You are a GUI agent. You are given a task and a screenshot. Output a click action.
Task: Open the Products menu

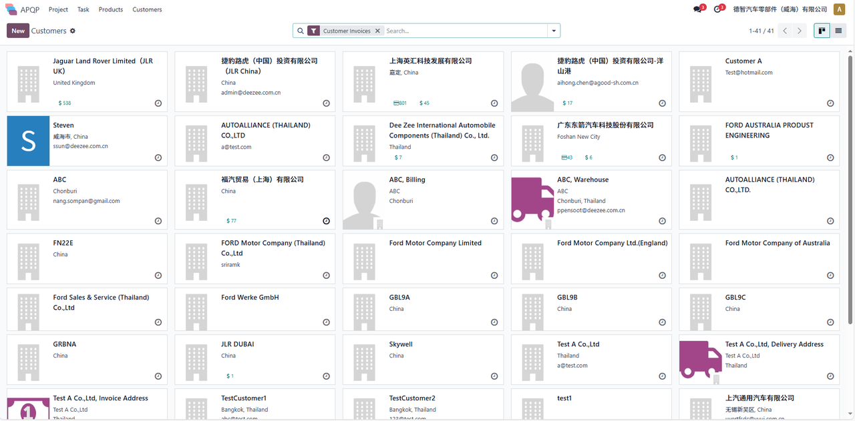pyautogui.click(x=110, y=9)
